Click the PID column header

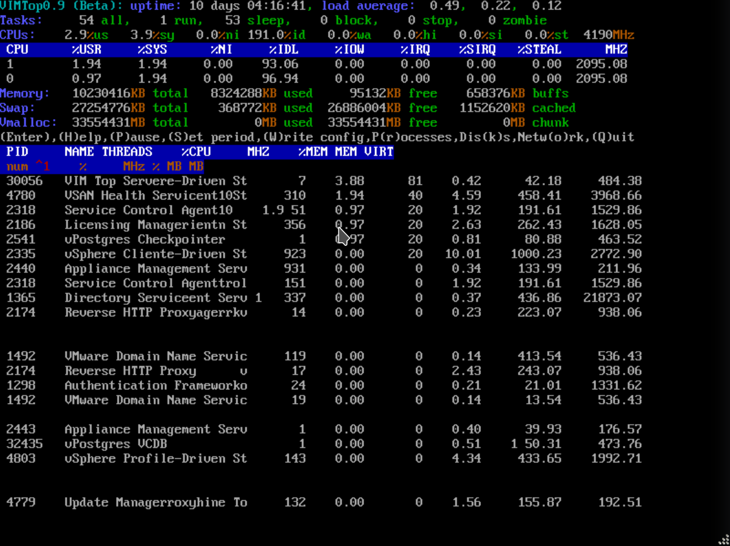click(x=17, y=152)
